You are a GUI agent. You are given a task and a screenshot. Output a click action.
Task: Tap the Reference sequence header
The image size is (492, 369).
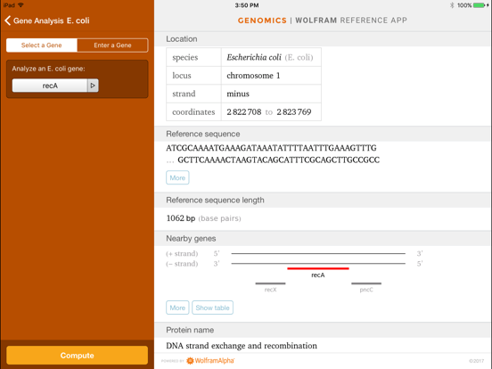pyautogui.click(x=323, y=134)
